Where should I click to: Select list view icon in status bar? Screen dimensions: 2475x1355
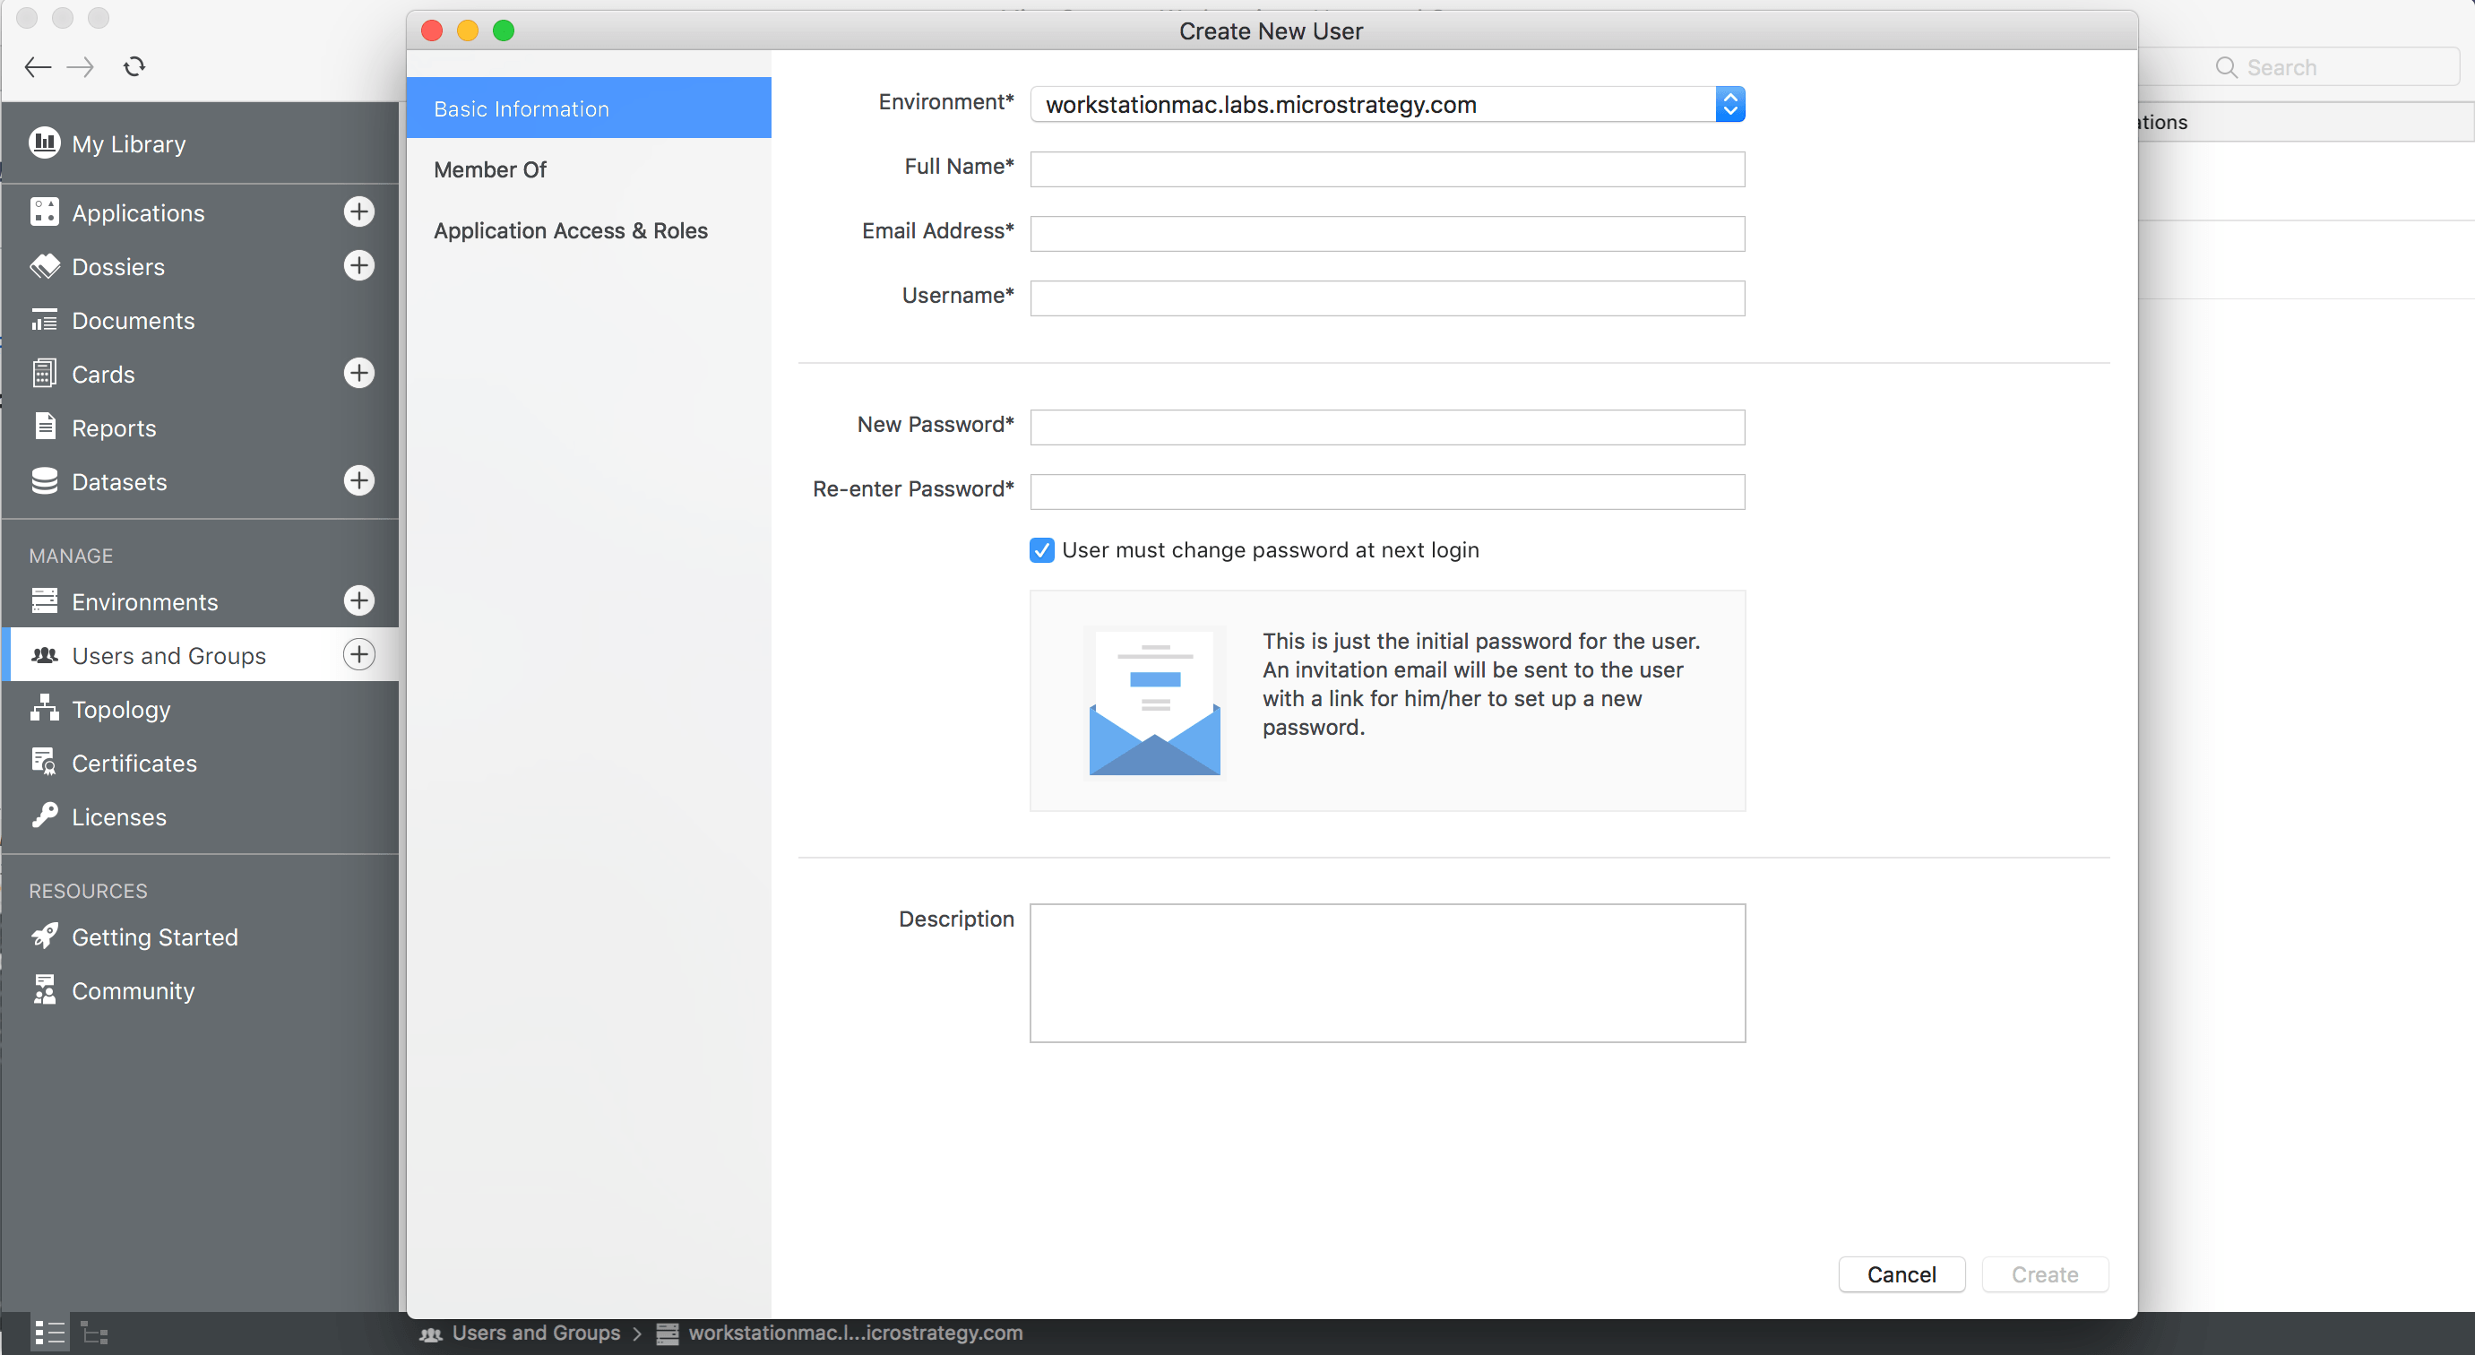point(49,1333)
